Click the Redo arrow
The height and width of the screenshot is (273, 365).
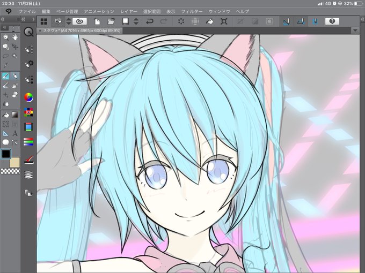click(164, 21)
